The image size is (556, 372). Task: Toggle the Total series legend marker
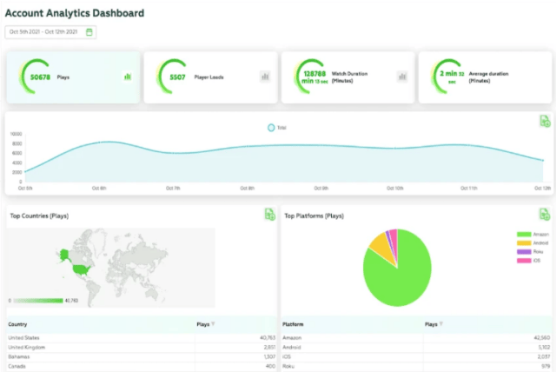271,128
